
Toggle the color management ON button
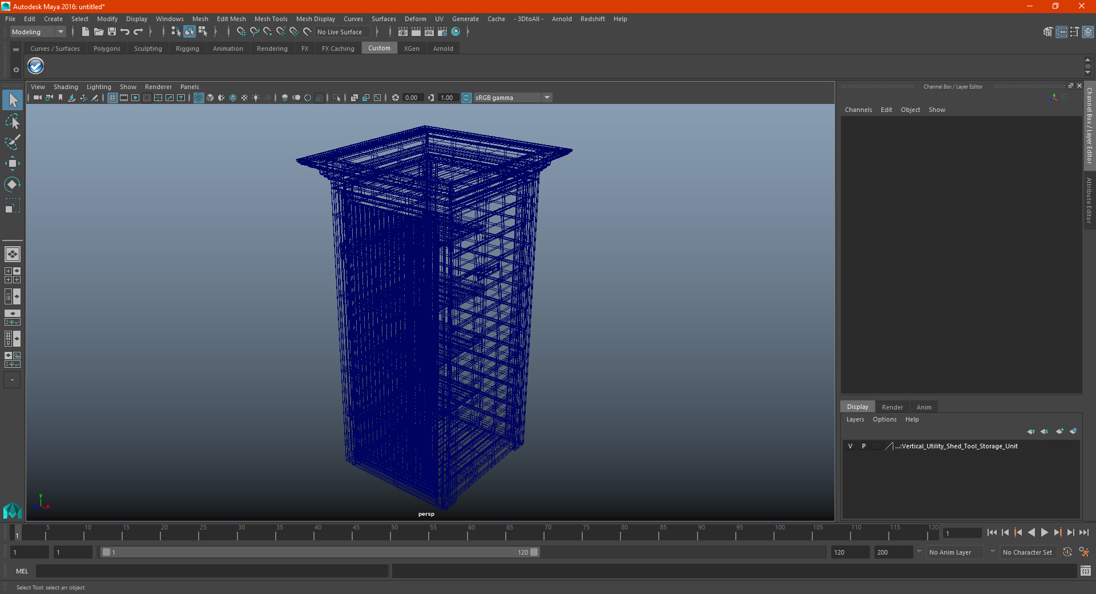click(x=466, y=98)
